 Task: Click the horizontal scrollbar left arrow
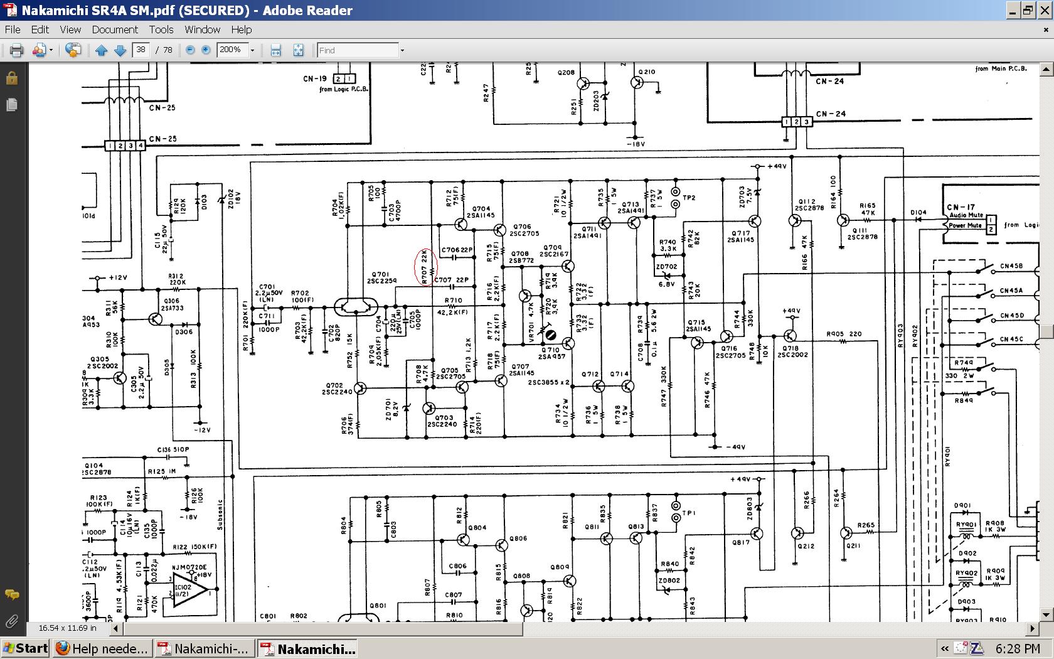115,628
